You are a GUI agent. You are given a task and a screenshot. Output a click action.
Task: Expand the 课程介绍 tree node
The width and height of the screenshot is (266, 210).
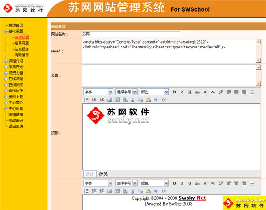pos(6,61)
